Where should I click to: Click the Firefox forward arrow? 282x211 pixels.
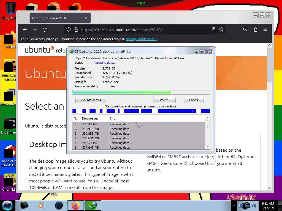(35, 30)
